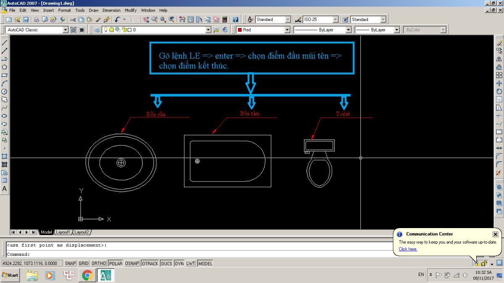
Task: Open the Dimension menu
Action: pyautogui.click(x=111, y=10)
